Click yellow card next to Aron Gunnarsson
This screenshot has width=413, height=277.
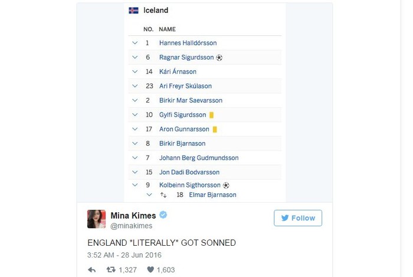coord(215,129)
